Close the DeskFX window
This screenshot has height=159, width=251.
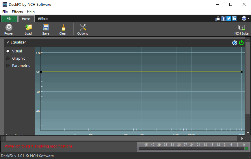point(244,4)
